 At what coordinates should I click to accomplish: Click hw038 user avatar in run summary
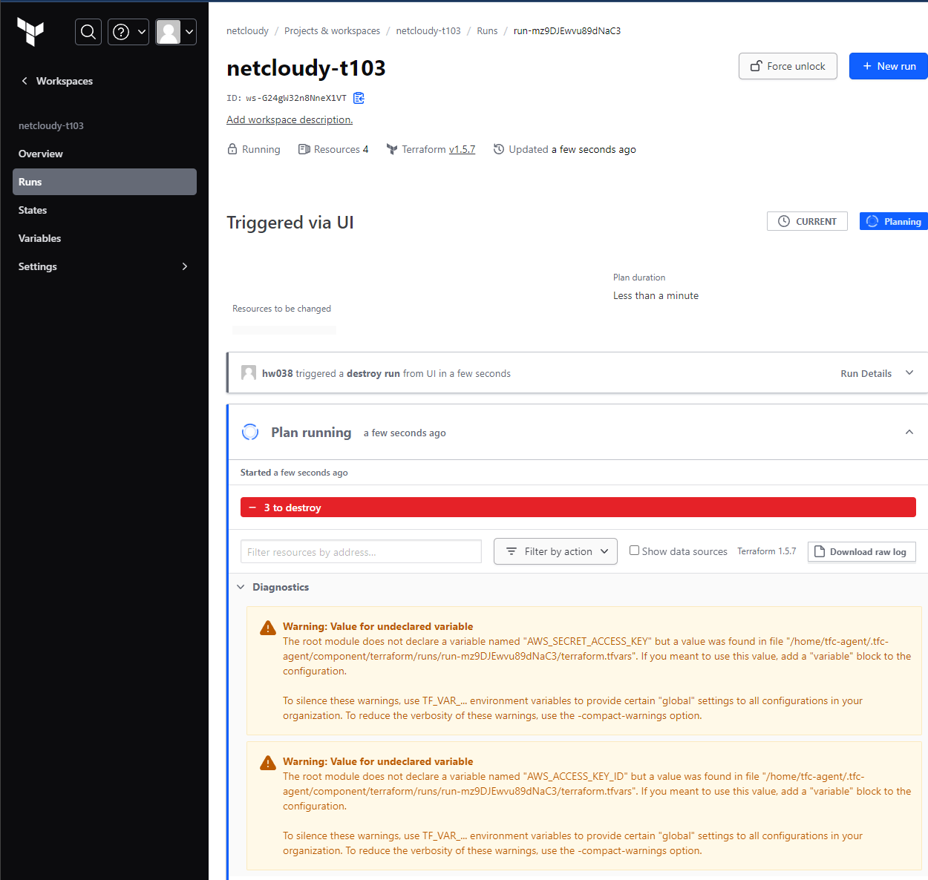pyautogui.click(x=249, y=372)
